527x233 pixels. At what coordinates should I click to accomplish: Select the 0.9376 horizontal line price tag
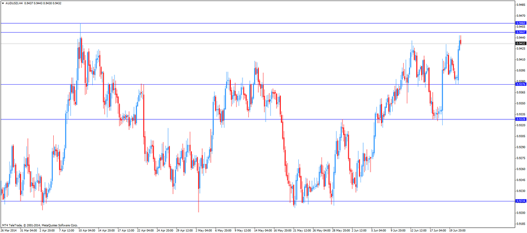coord(521,85)
